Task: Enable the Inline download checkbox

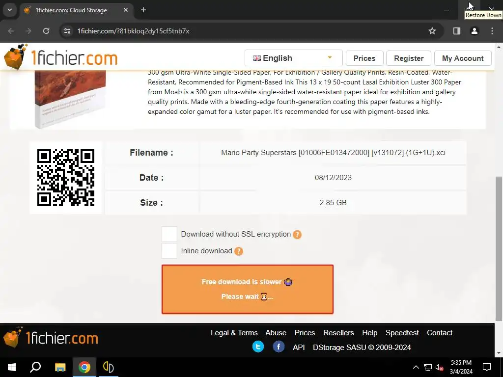Action: click(x=169, y=251)
